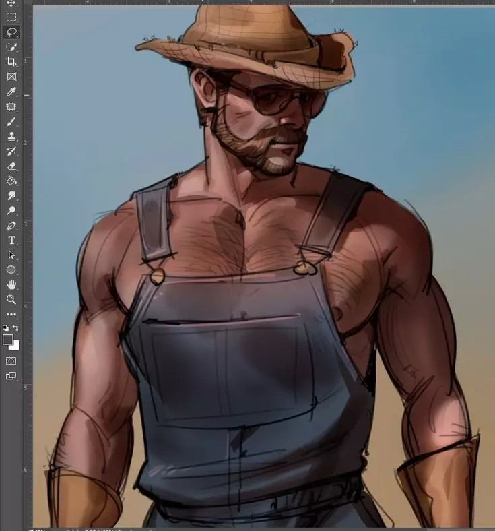This screenshot has width=495, height=531.
Task: Select the Lasso tool
Action: (x=11, y=32)
